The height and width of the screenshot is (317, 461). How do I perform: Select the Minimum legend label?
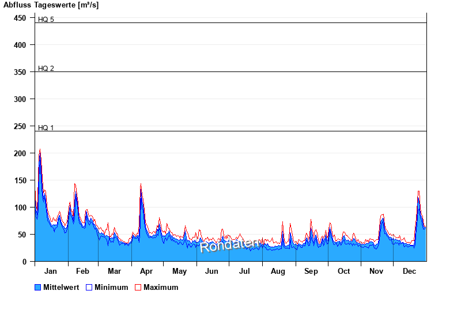click(x=111, y=287)
